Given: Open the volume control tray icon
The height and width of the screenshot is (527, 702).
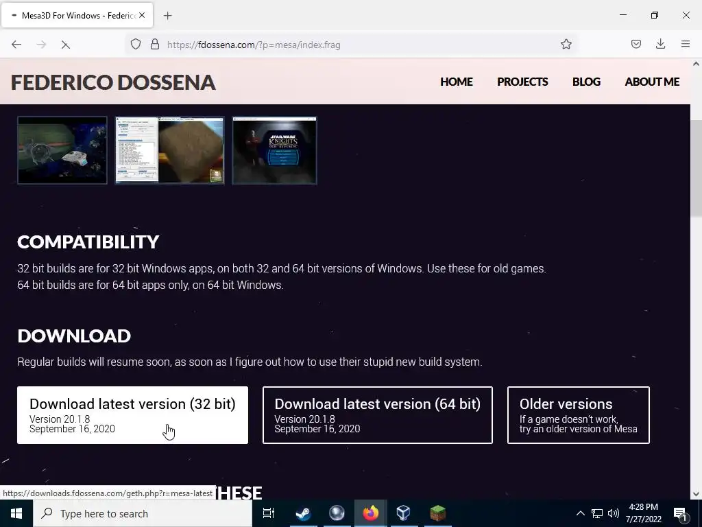Looking at the screenshot, I should tap(614, 513).
